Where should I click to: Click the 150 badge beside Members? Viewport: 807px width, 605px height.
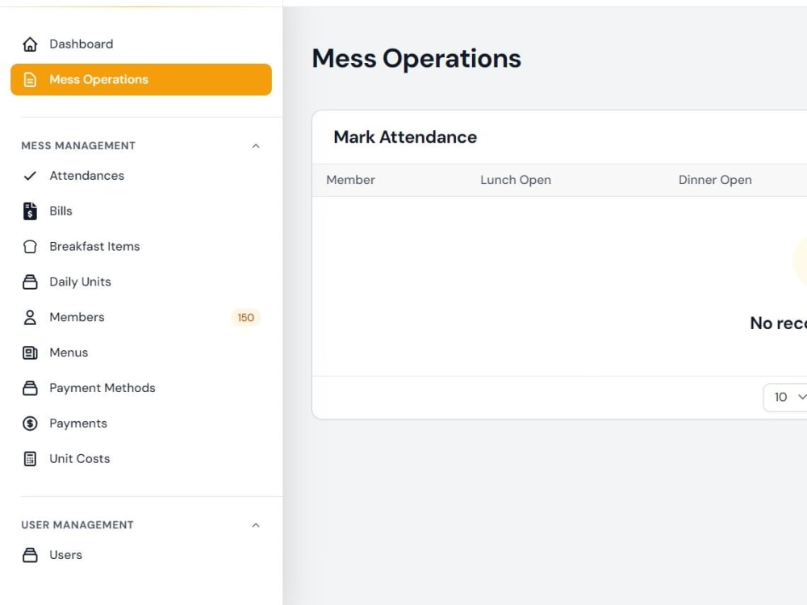[245, 317]
